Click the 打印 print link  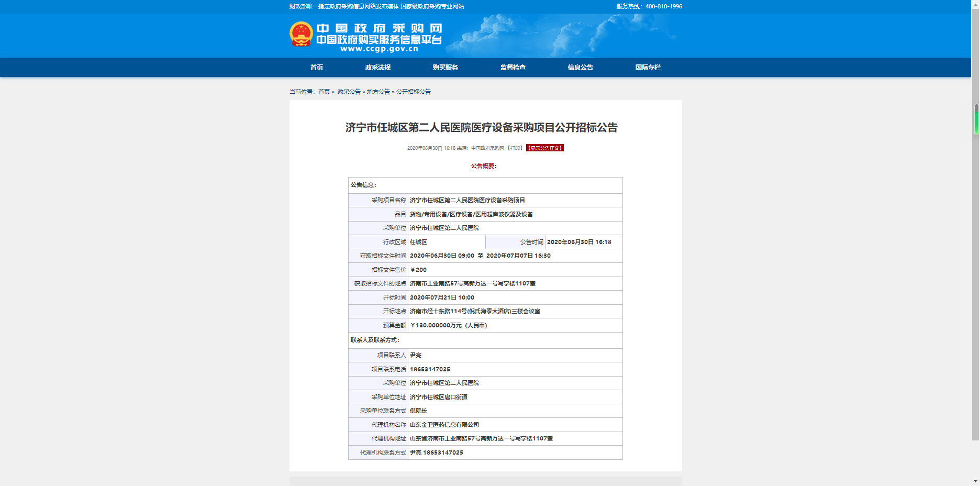[515, 148]
